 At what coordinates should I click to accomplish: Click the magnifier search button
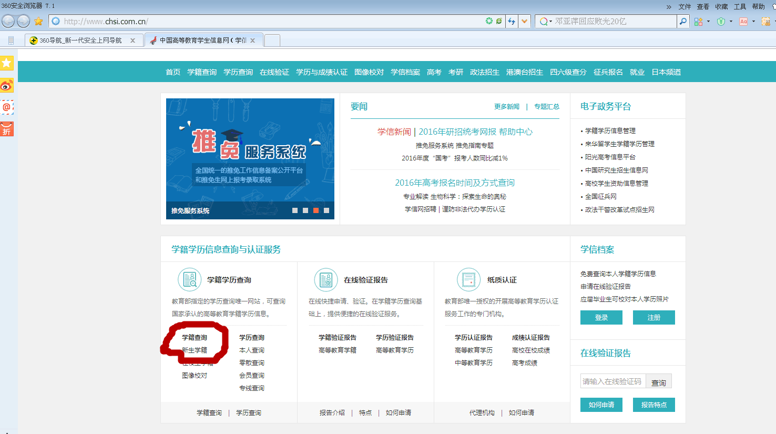click(x=683, y=22)
